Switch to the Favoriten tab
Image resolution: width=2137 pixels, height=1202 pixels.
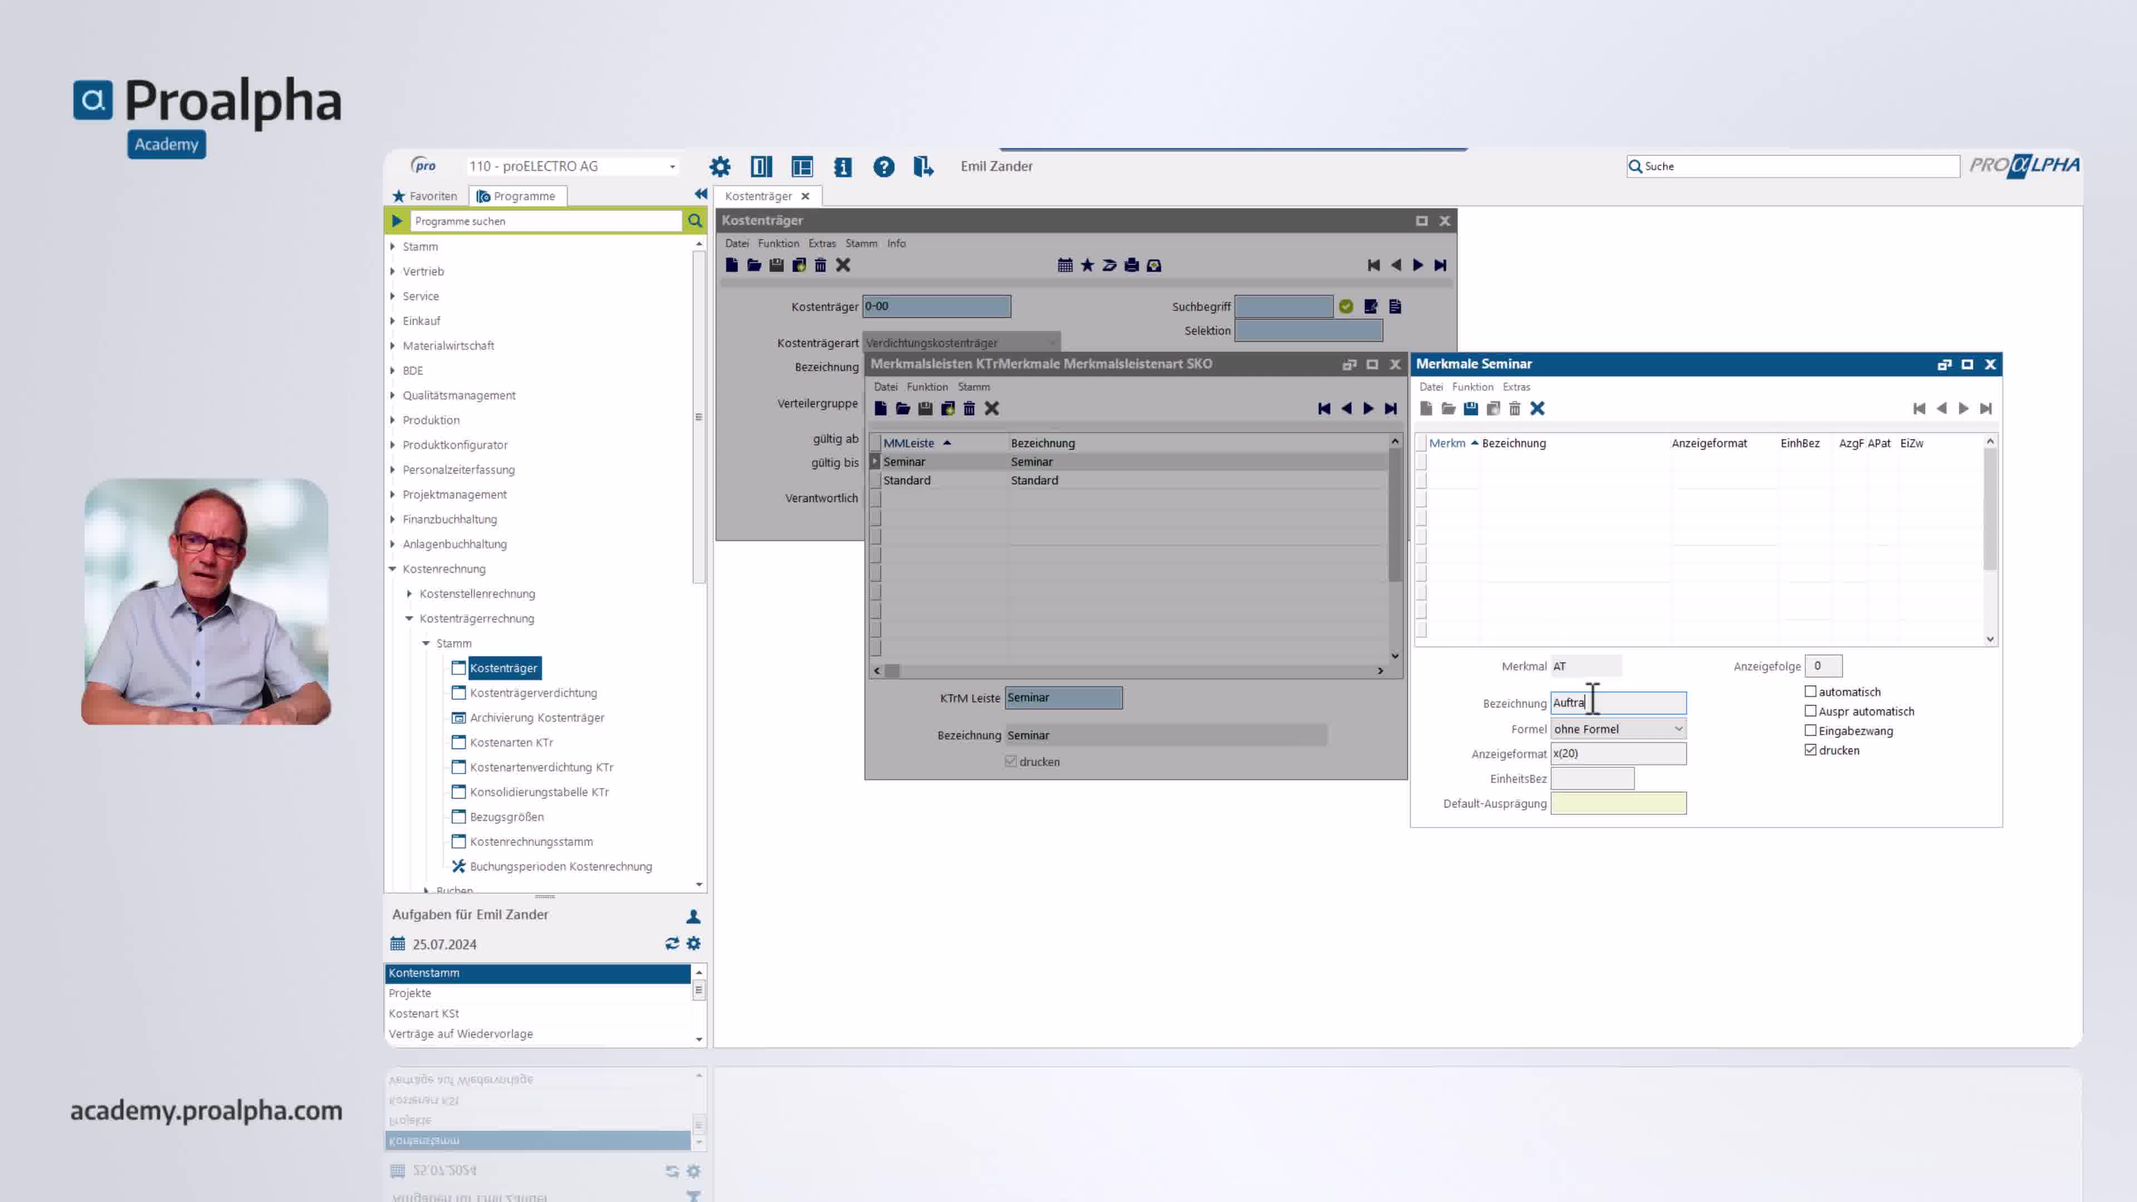(425, 196)
